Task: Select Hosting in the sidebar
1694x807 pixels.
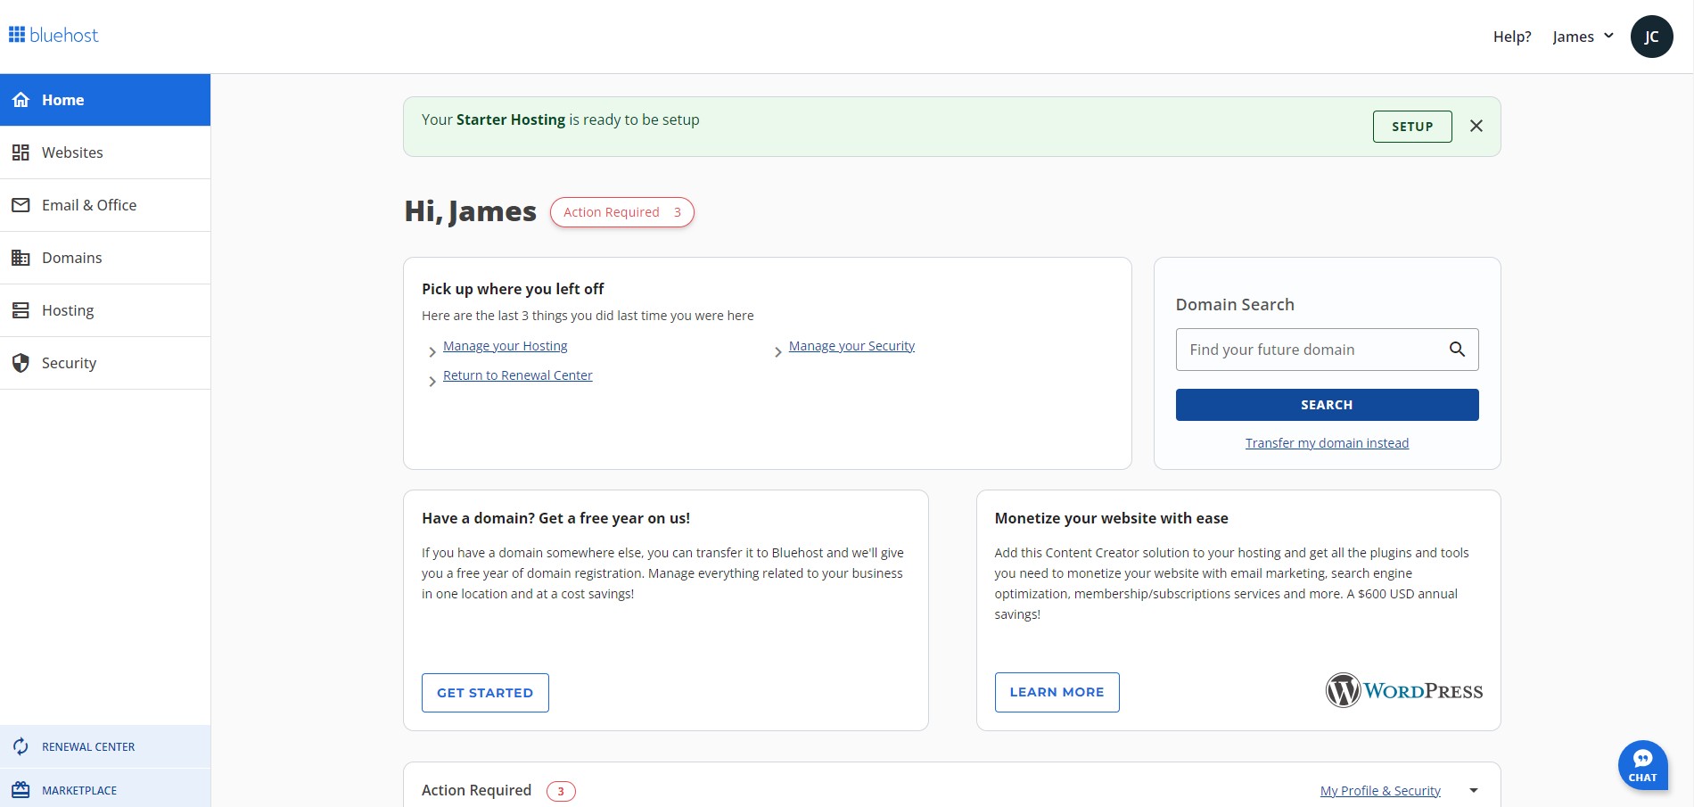Action: 105,310
